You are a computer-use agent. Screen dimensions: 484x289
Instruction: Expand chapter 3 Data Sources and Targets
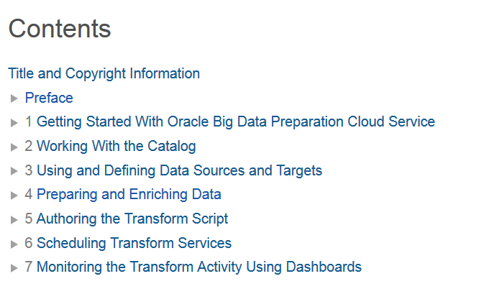14,172
